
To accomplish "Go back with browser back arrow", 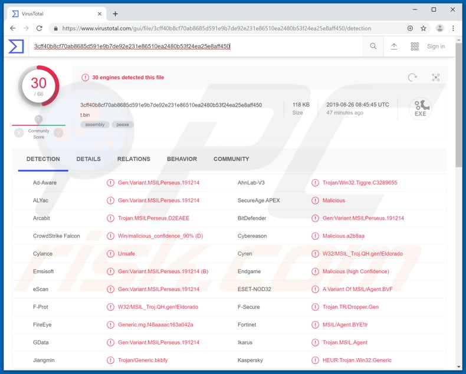I will pos(13,28).
